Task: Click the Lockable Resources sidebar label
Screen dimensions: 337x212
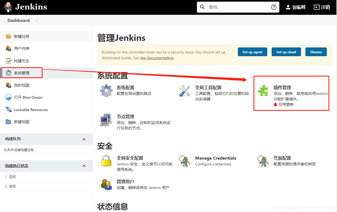Action: tap(31, 110)
